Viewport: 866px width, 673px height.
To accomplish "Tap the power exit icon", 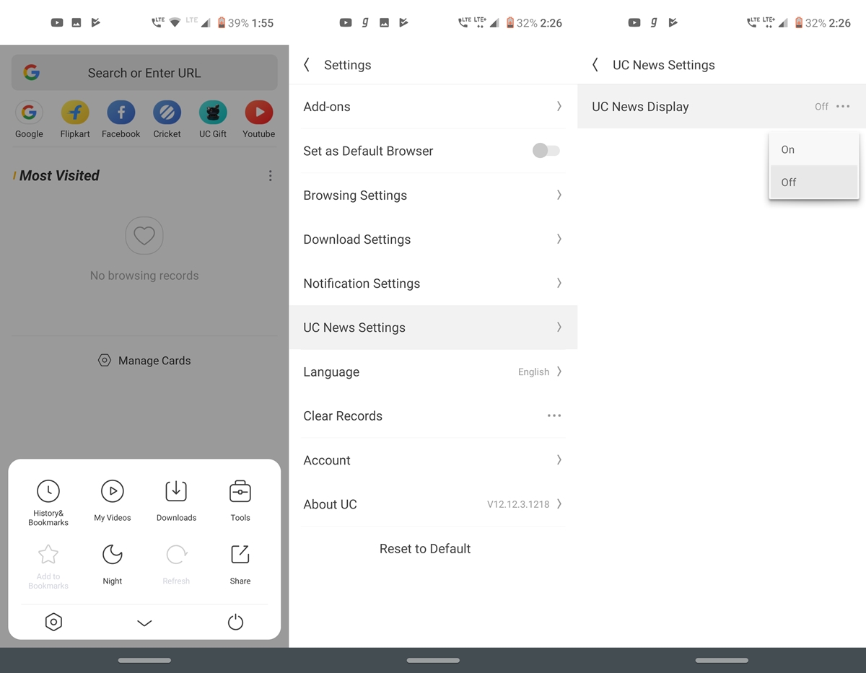I will [x=235, y=623].
